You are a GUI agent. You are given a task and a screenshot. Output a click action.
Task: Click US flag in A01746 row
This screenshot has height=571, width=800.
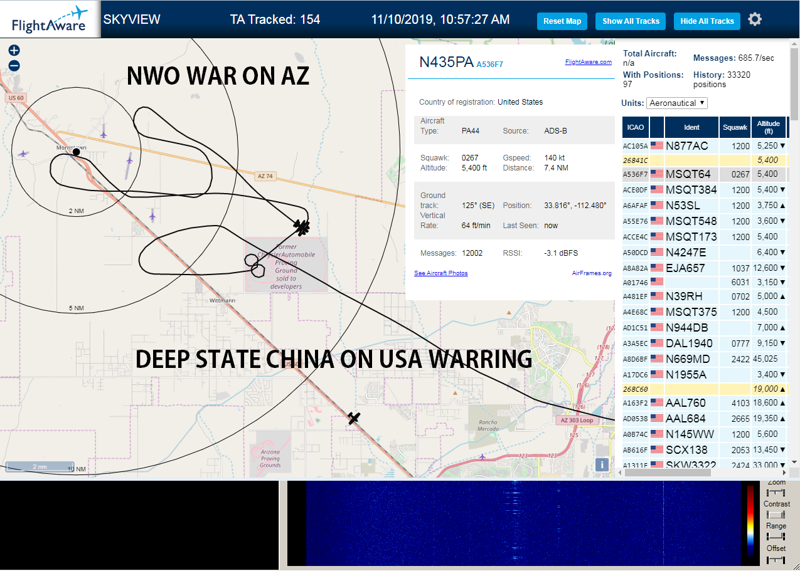tap(657, 283)
